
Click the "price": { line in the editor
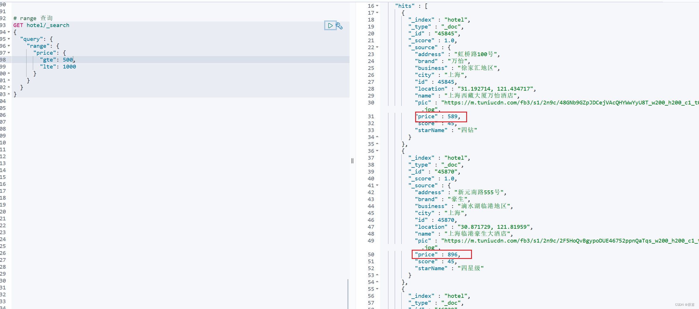(x=50, y=53)
